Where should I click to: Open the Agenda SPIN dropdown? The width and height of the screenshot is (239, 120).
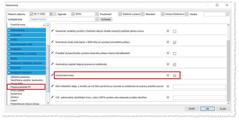(97, 14)
